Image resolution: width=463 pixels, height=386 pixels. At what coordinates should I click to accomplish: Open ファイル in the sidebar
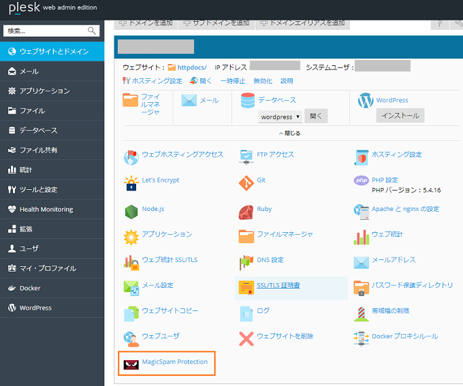(x=52, y=111)
